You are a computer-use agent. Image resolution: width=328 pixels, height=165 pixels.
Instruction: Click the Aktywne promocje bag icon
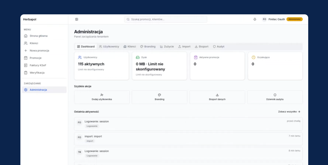[x=195, y=57]
